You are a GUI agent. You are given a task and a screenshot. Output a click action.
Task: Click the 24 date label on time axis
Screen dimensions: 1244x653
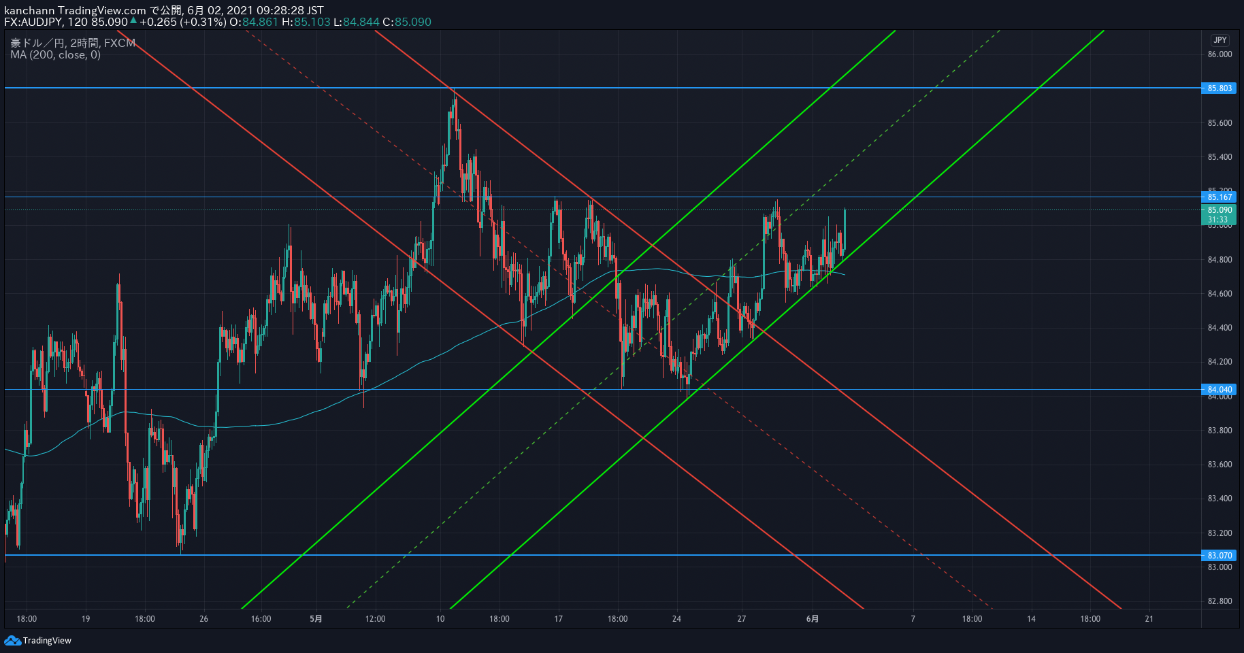point(676,619)
